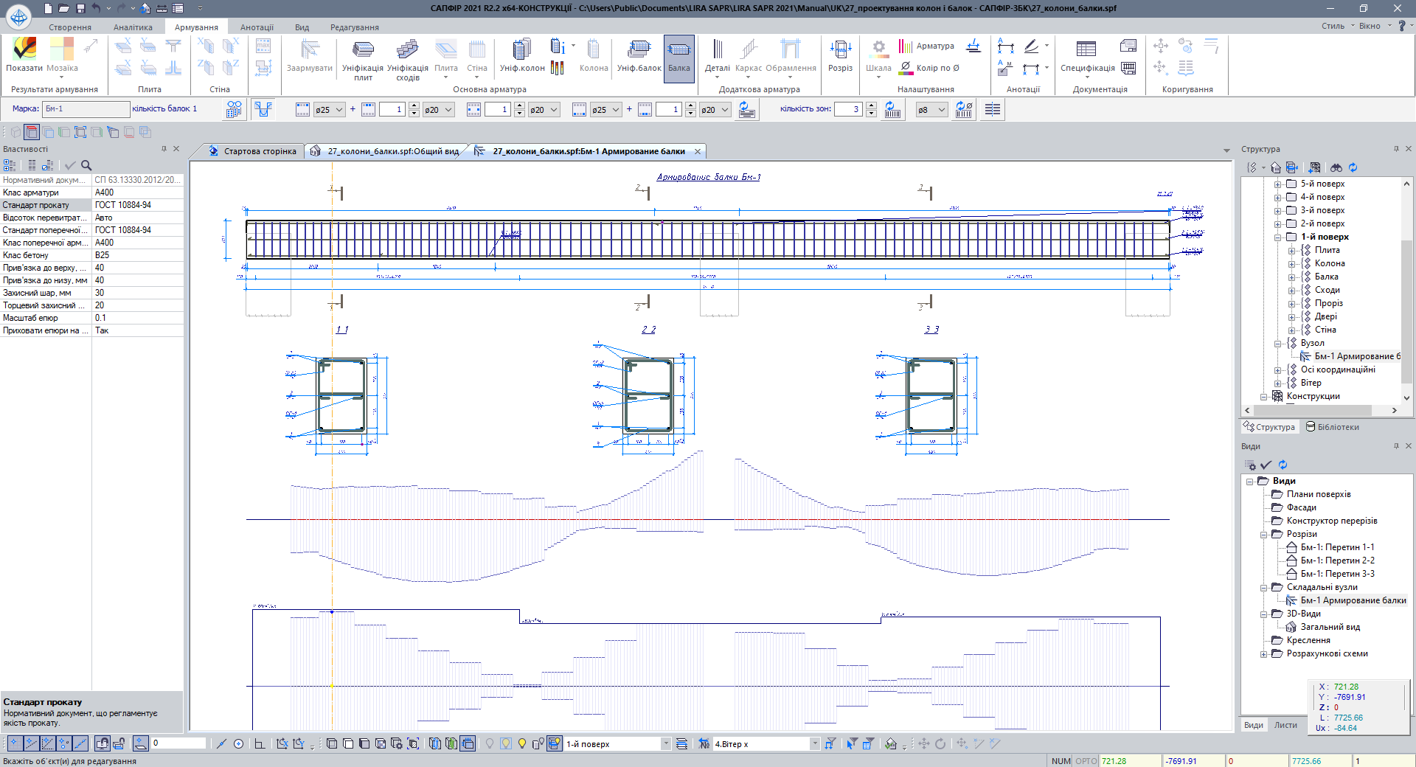The height and width of the screenshot is (767, 1416).
Task: Toggle Колір по Ø option
Action: pos(929,68)
